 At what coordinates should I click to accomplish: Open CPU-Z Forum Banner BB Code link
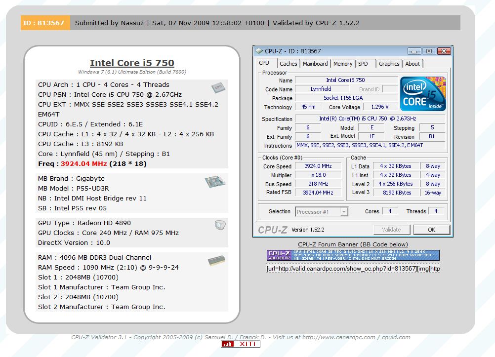[353, 244]
